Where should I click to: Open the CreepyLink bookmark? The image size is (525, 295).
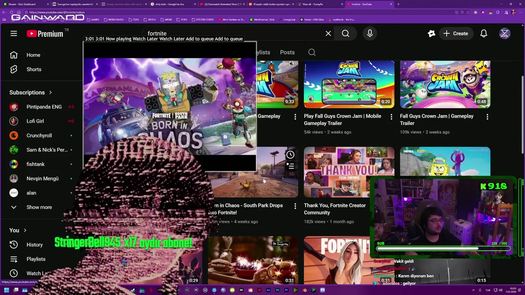click(x=286, y=19)
